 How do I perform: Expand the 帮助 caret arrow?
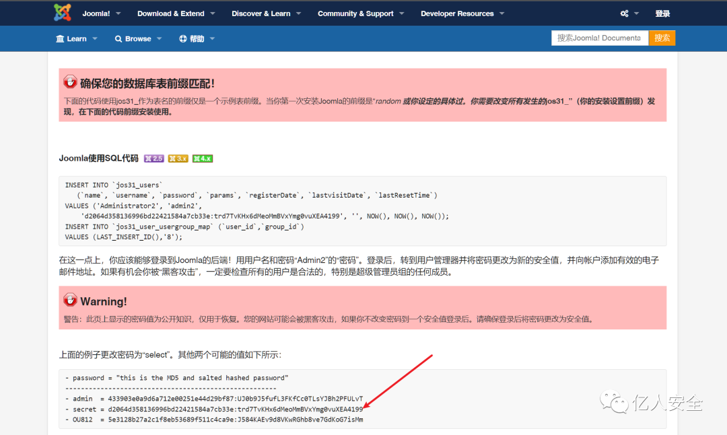pyautogui.click(x=212, y=38)
